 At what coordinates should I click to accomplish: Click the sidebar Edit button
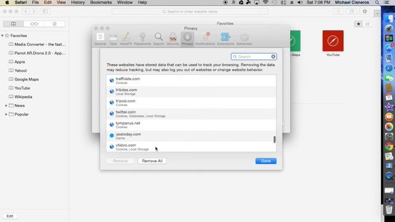(10, 216)
